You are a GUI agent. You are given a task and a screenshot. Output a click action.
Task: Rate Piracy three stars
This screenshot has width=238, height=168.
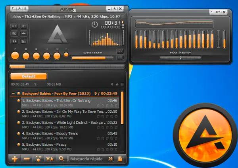click(107, 149)
